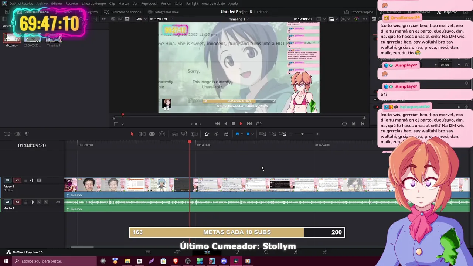The width and height of the screenshot is (473, 266).
Task: Click the audio record microphone icon
Action: [27, 134]
